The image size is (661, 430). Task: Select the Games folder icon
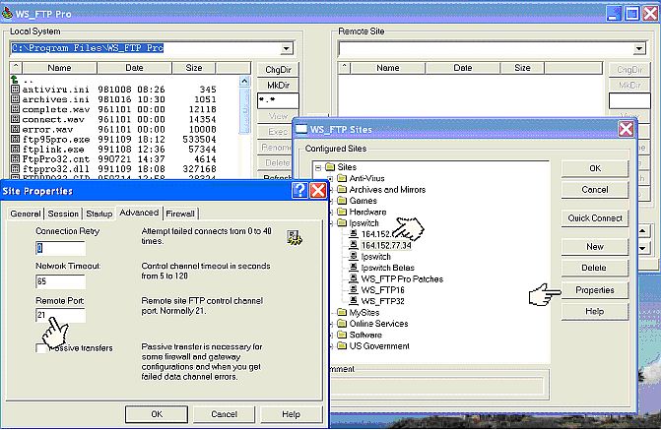pyautogui.click(x=342, y=201)
